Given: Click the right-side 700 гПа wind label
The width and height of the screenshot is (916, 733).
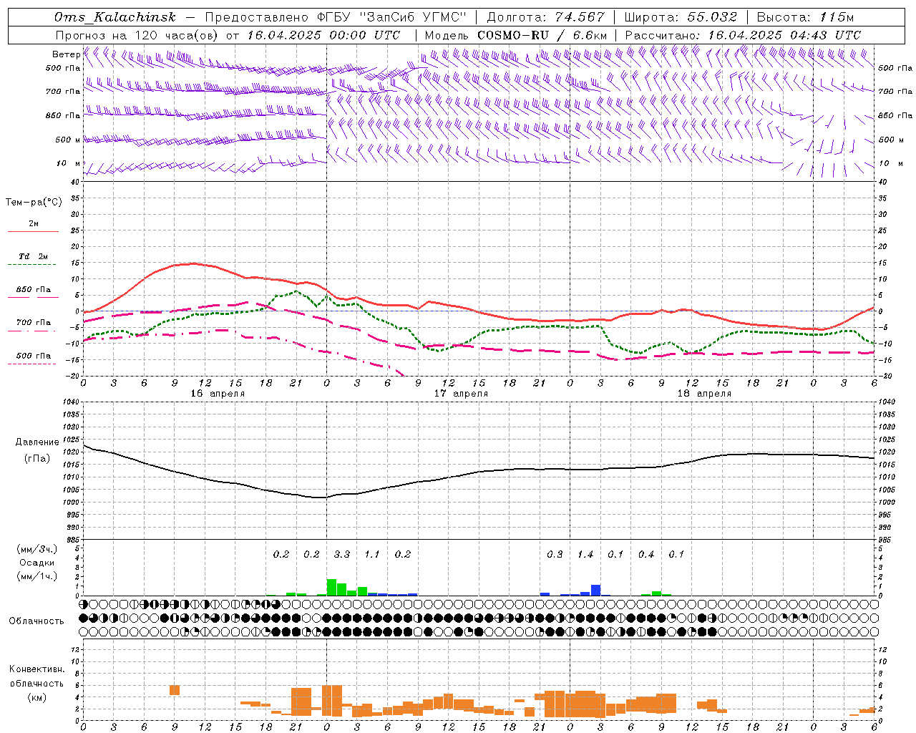Looking at the screenshot, I should 895,92.
